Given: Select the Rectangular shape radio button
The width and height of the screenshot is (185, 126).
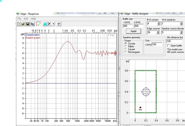Looking at the screenshot, I should tap(126, 52).
